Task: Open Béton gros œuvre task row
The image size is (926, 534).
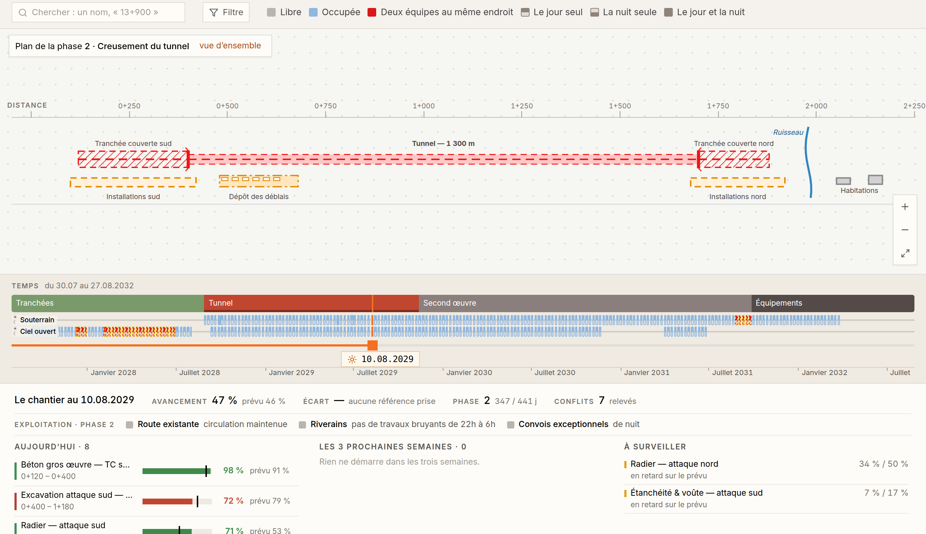Action: (156, 470)
